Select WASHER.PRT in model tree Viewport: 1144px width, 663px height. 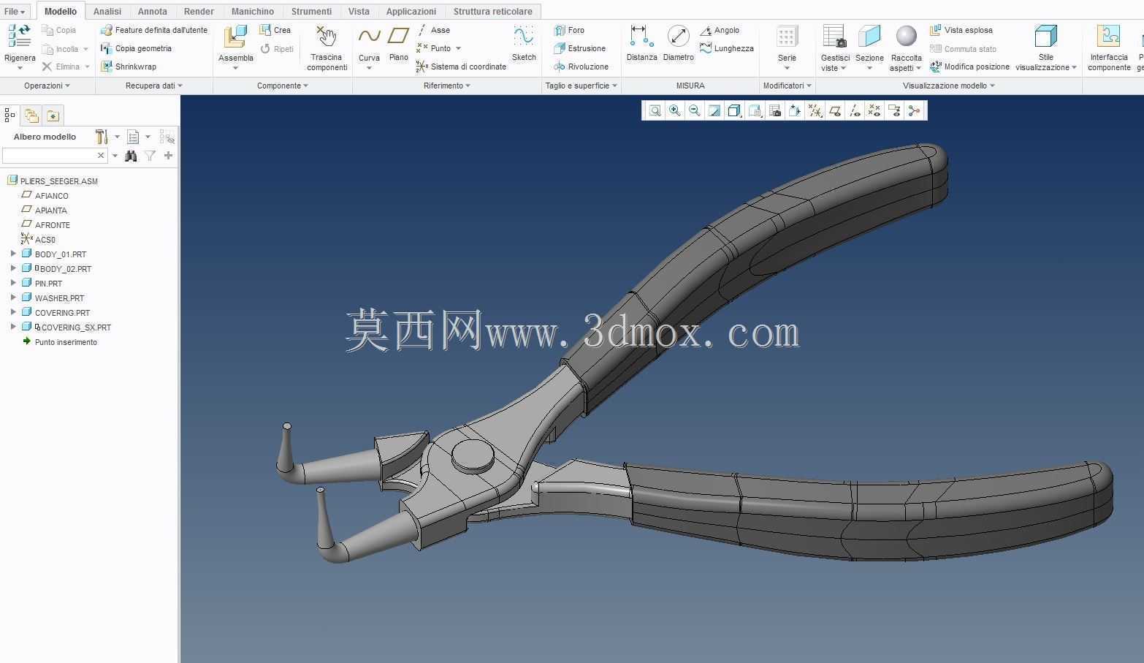[x=59, y=298]
